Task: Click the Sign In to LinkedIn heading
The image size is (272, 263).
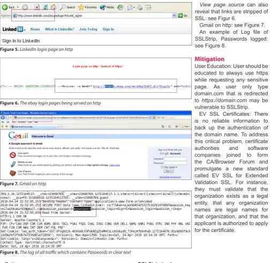Action: (21, 41)
